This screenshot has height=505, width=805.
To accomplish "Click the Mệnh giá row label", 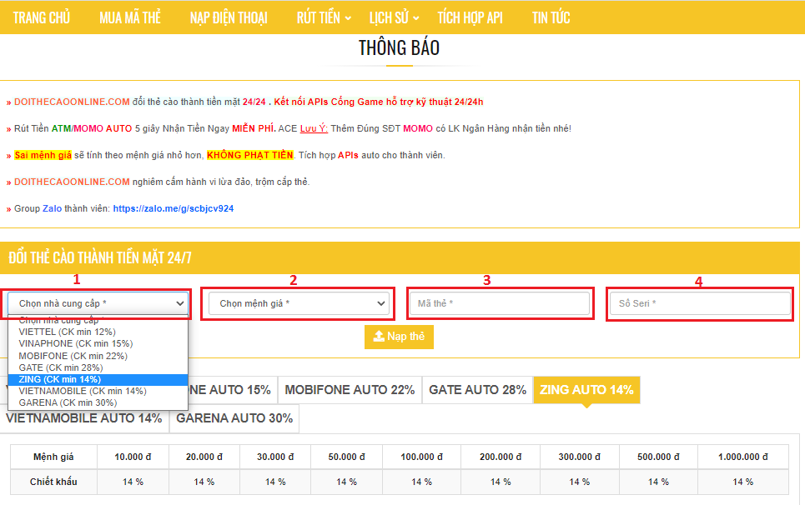I will tap(53, 457).
